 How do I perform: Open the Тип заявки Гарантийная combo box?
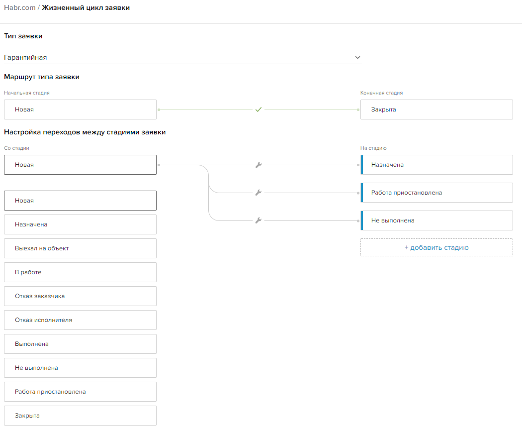point(183,57)
